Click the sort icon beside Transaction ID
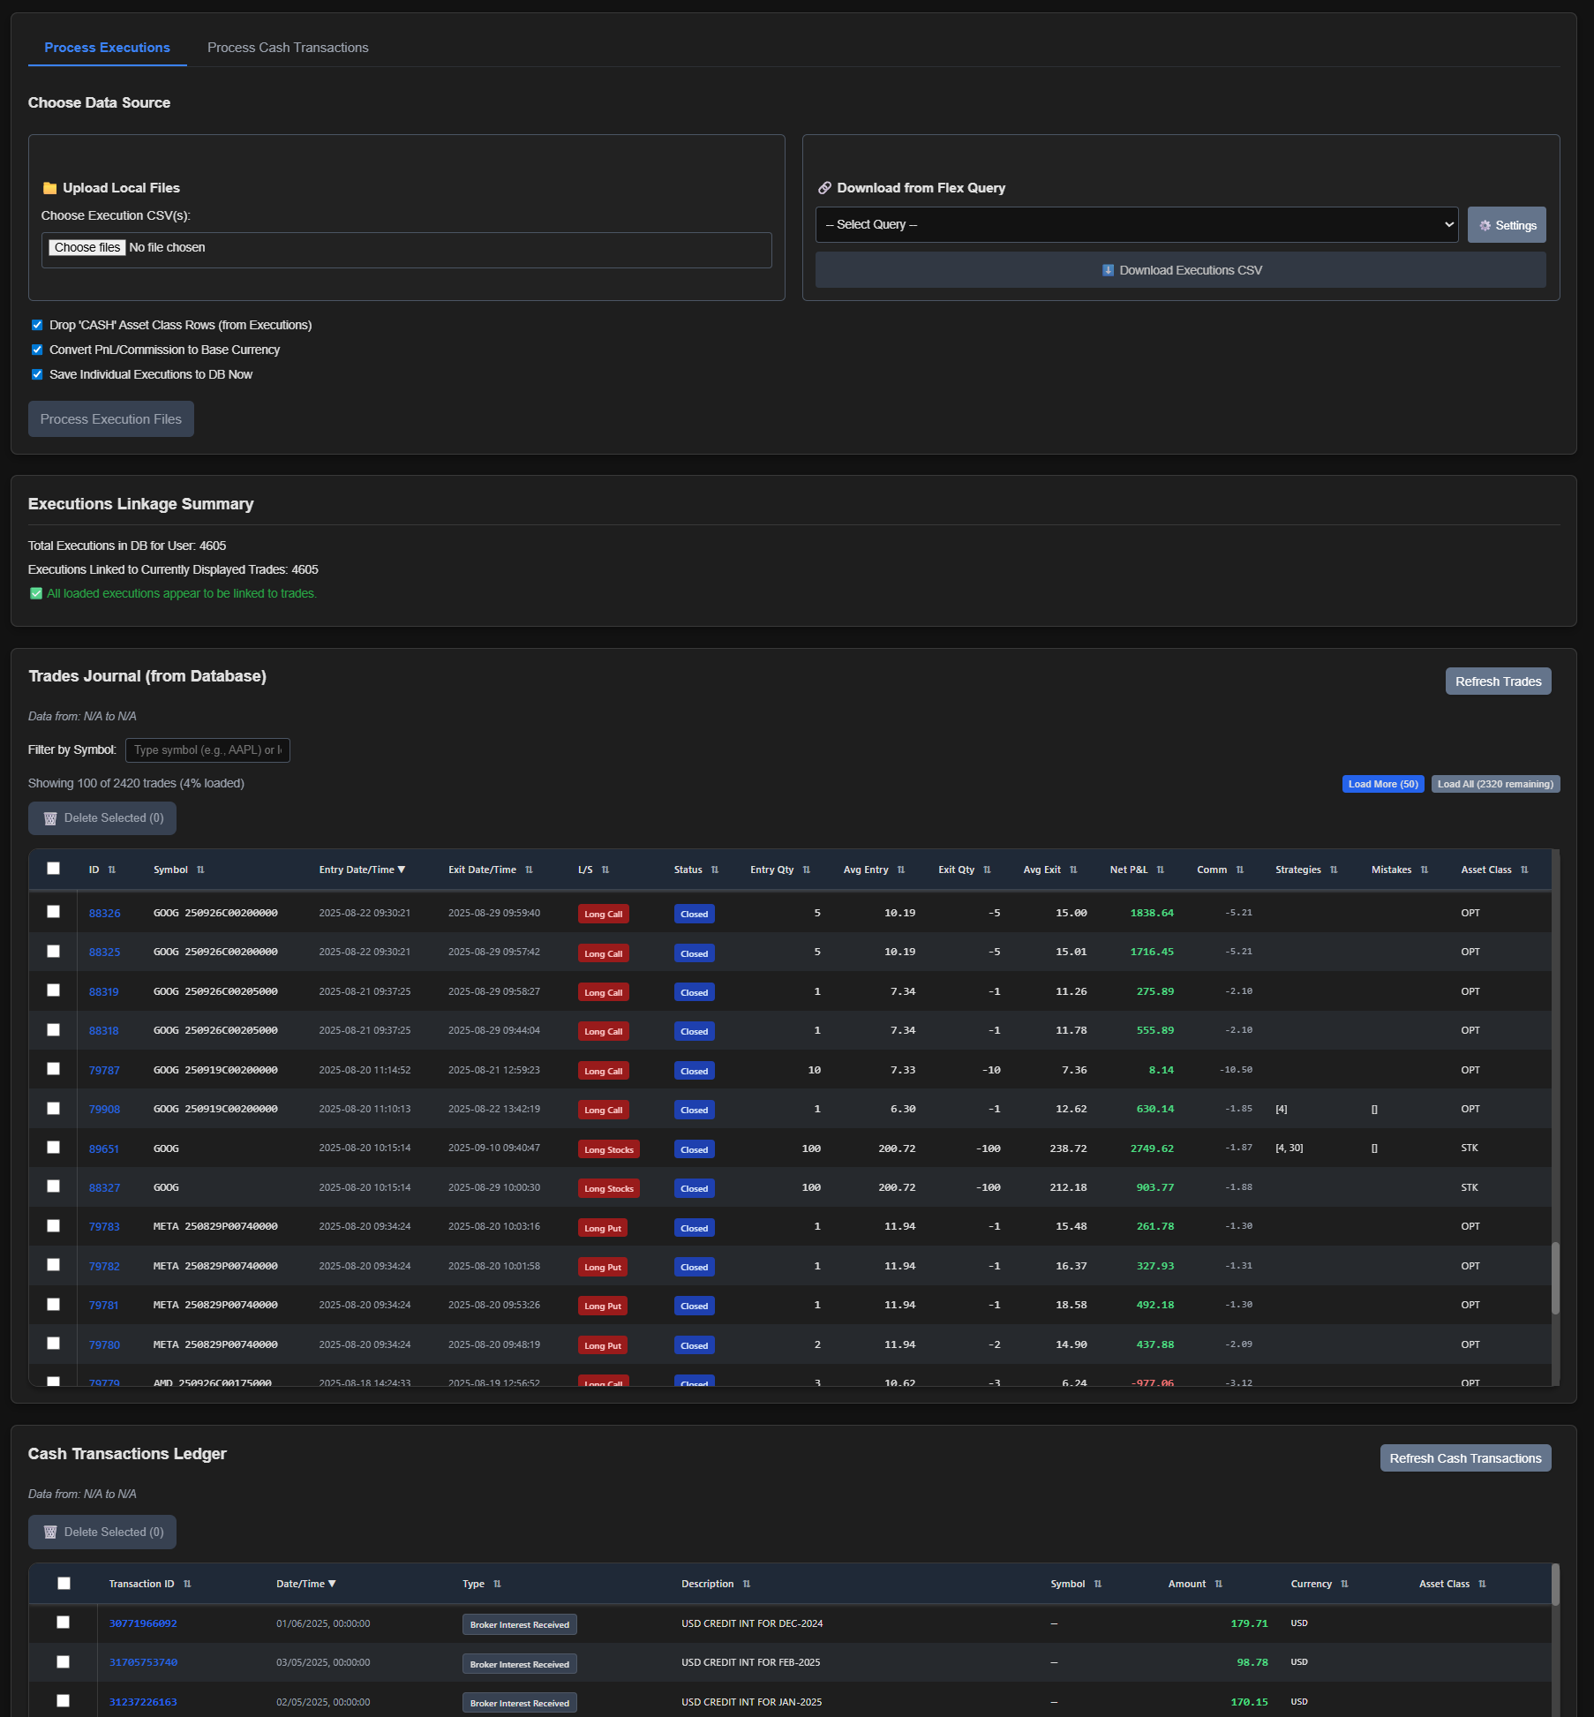This screenshot has width=1594, height=1717. pyautogui.click(x=187, y=1585)
